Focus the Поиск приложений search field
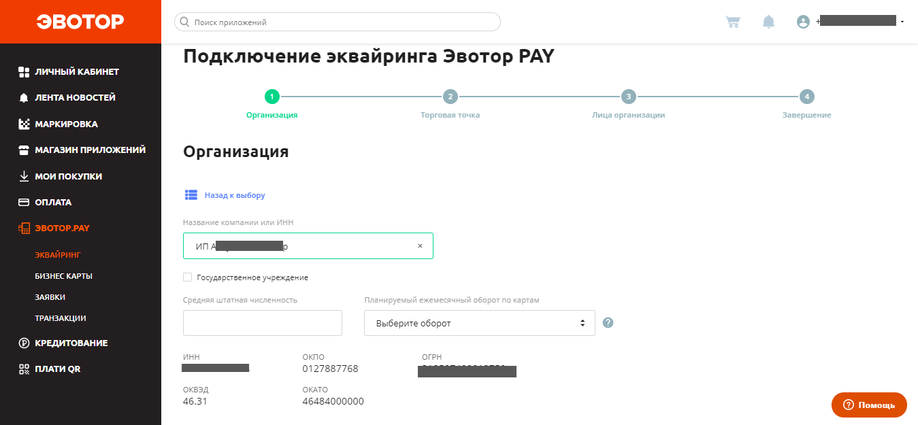The width and height of the screenshot is (918, 425). tap(338, 22)
